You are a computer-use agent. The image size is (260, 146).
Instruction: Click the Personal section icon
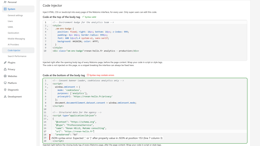coord(5,2)
